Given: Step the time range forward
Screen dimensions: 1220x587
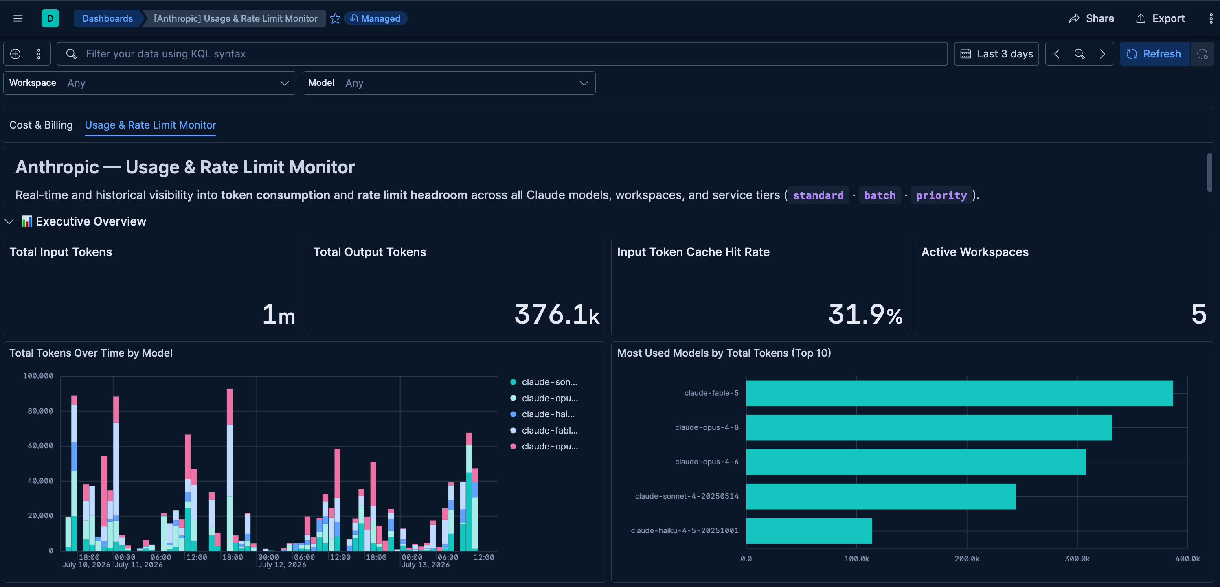Looking at the screenshot, I should pos(1102,54).
